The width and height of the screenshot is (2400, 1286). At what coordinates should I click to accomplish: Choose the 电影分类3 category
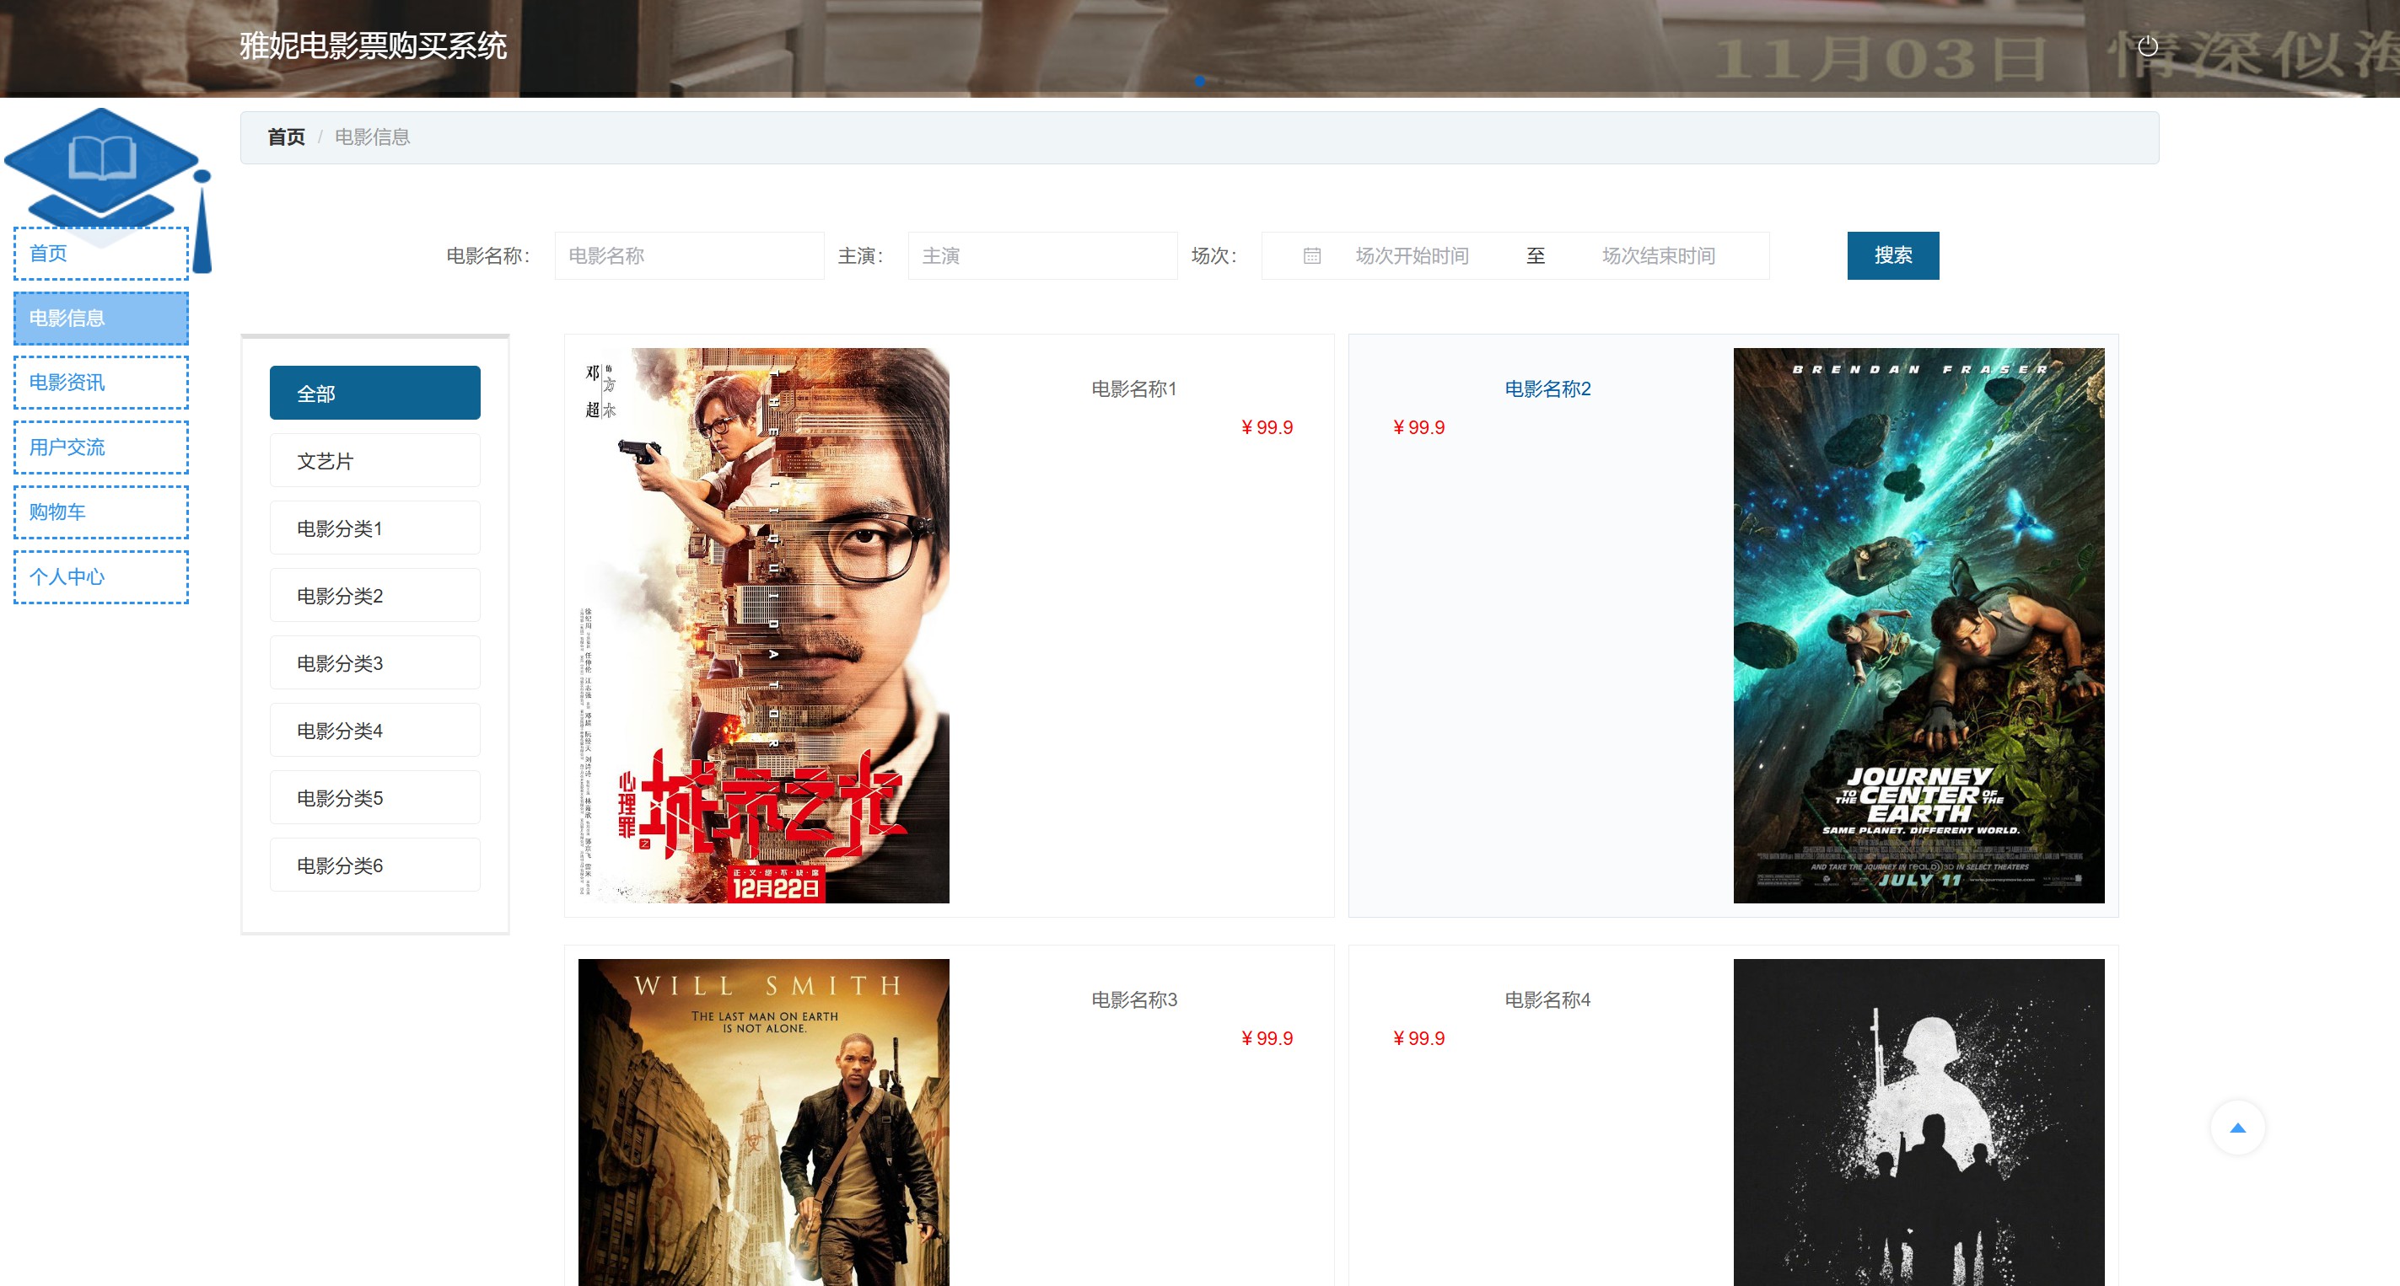(x=374, y=663)
